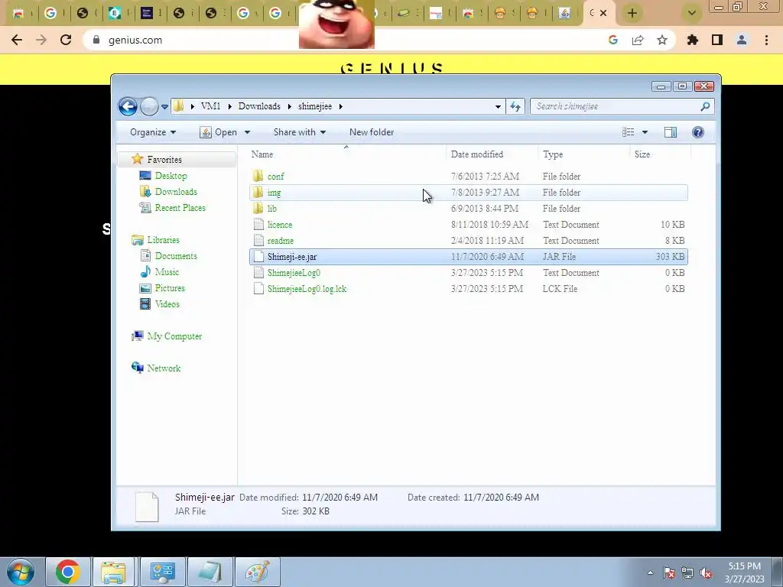
Task: Click the muted volume tray icon
Action: tap(706, 573)
